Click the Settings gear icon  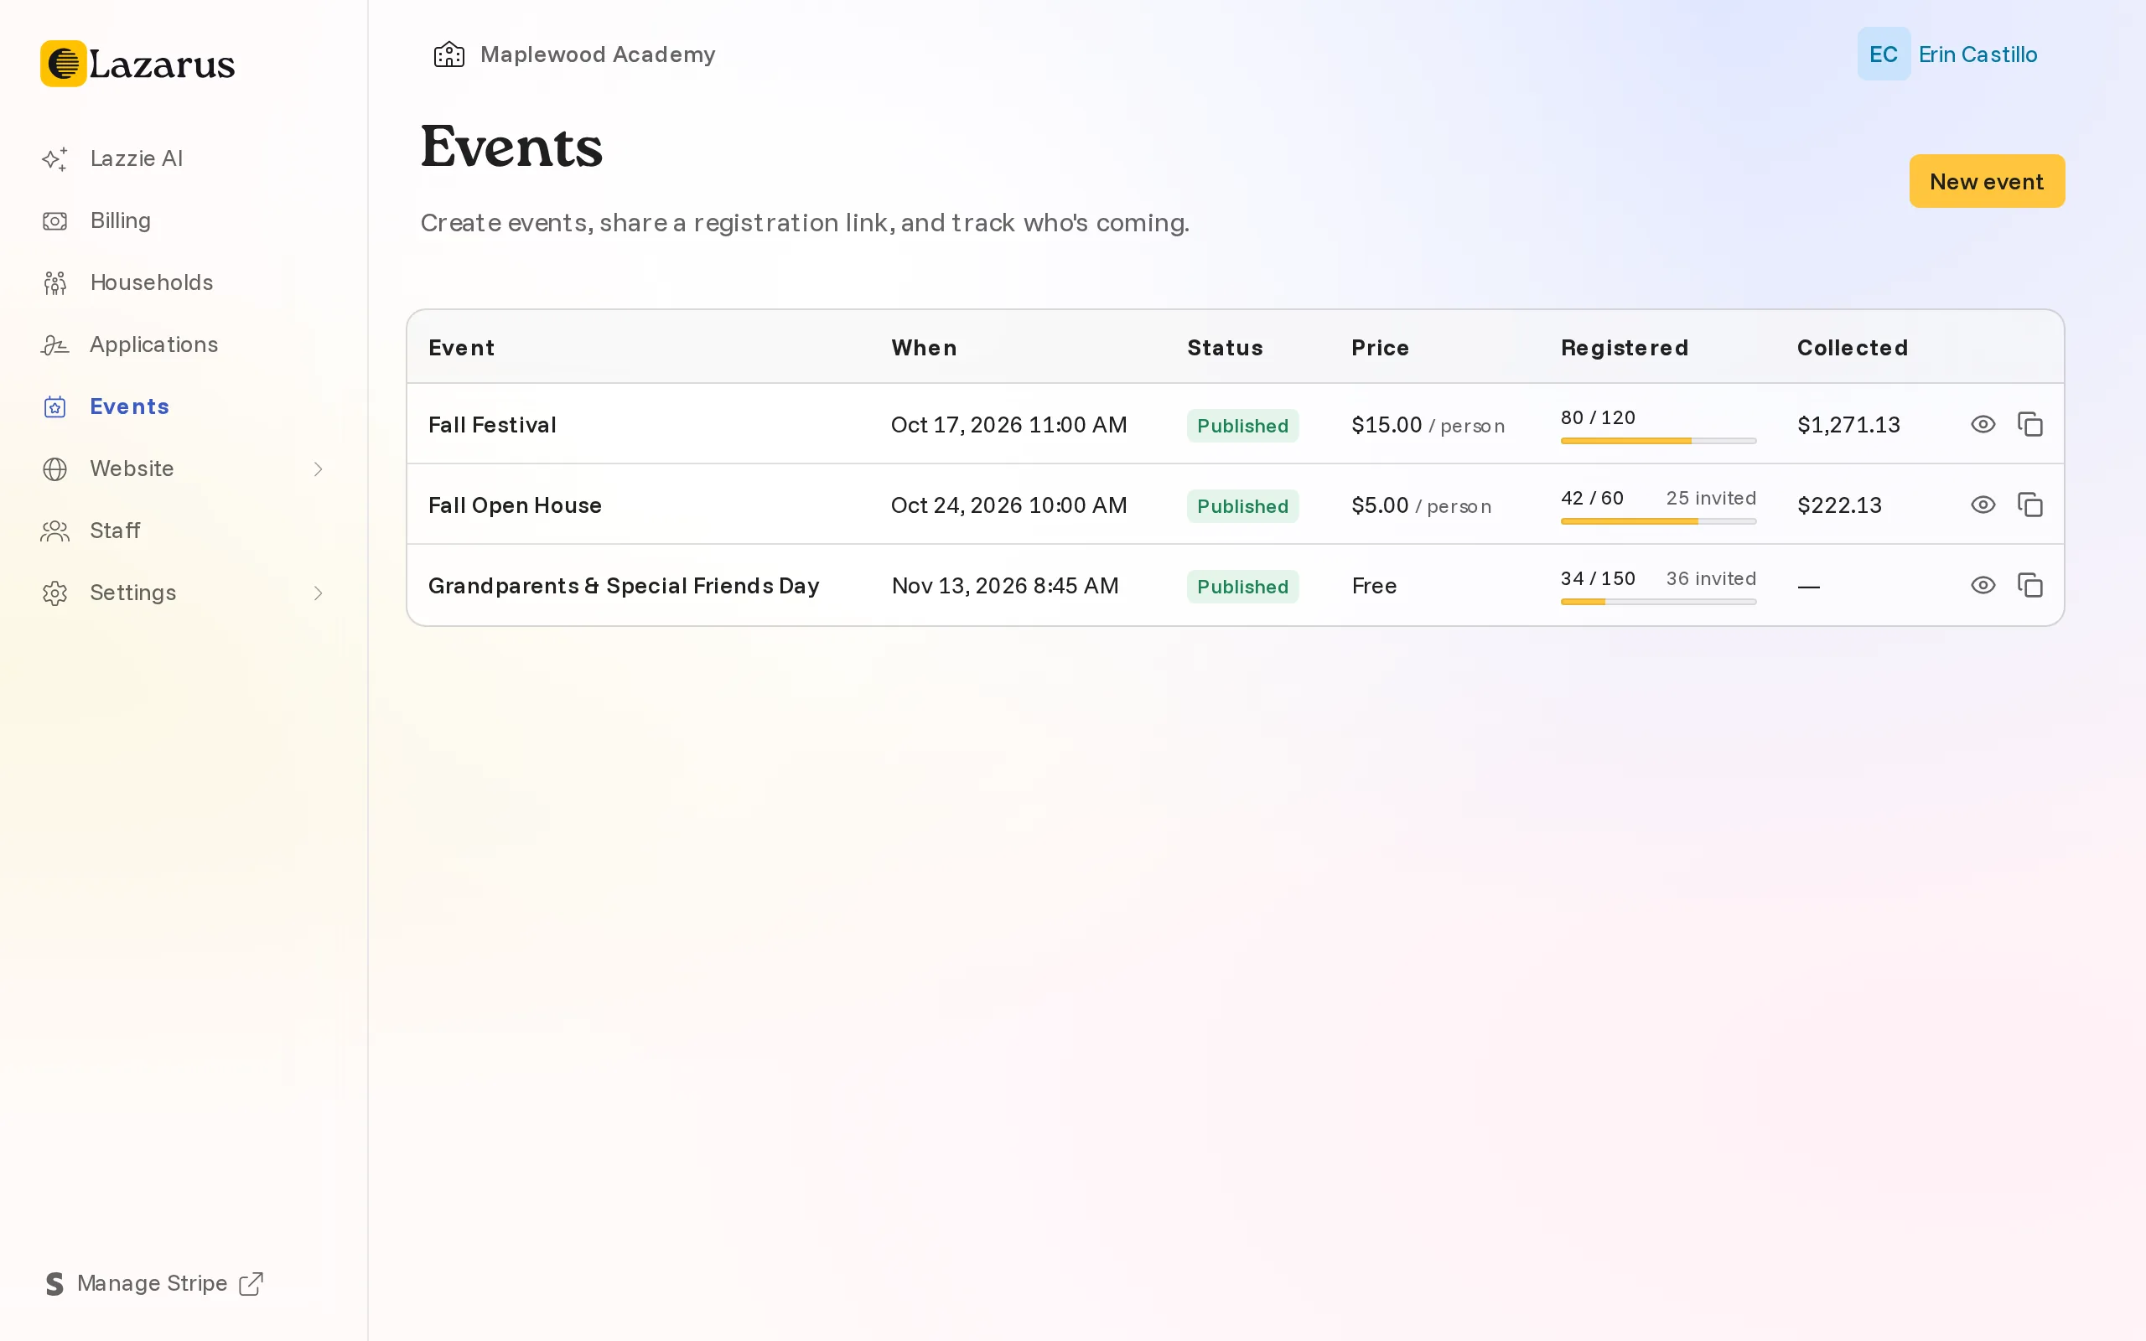[x=55, y=593]
